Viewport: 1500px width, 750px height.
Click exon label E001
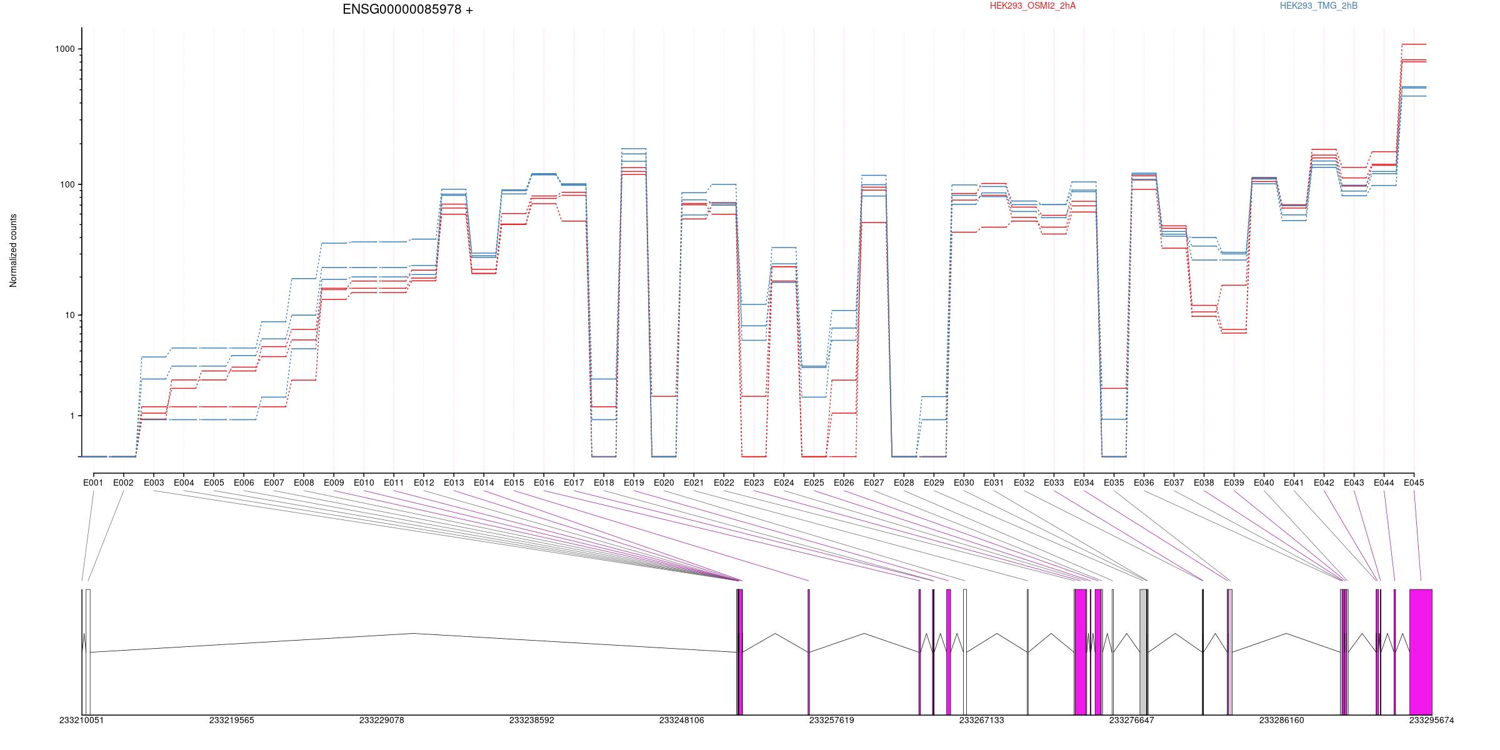pyautogui.click(x=93, y=482)
